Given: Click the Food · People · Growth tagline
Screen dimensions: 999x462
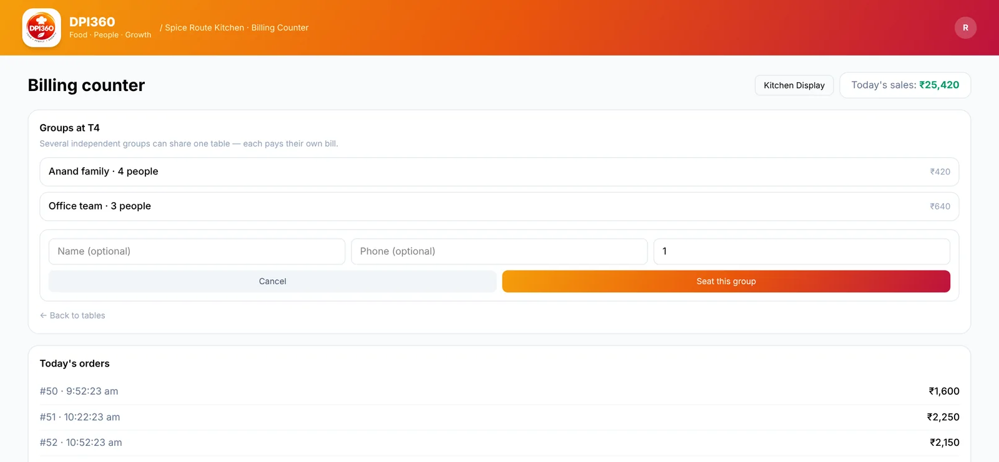Looking at the screenshot, I should 111,35.
